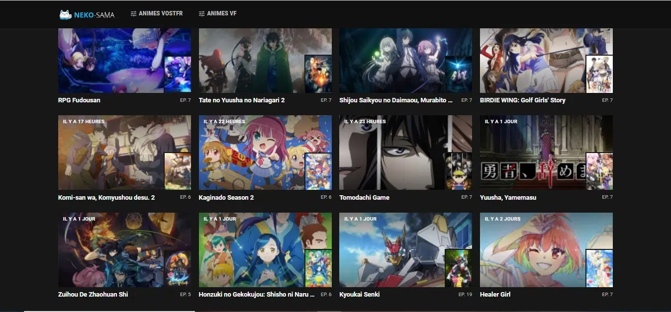671x312 pixels.
Task: Click EP. 6 label of Komi-san wa, Komyushou desu. 2
Action: (186, 198)
